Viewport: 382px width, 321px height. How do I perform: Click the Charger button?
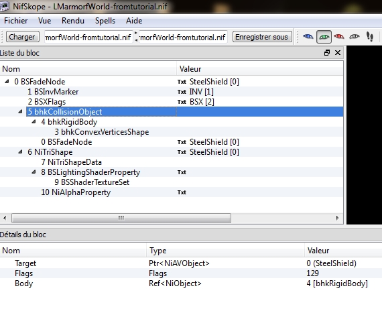click(22, 37)
